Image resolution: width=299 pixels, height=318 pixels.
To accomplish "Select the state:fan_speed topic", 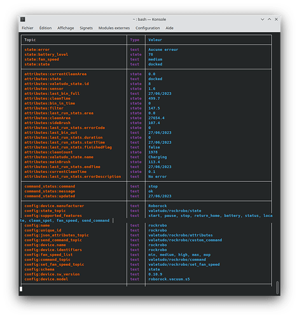I will (x=41, y=59).
